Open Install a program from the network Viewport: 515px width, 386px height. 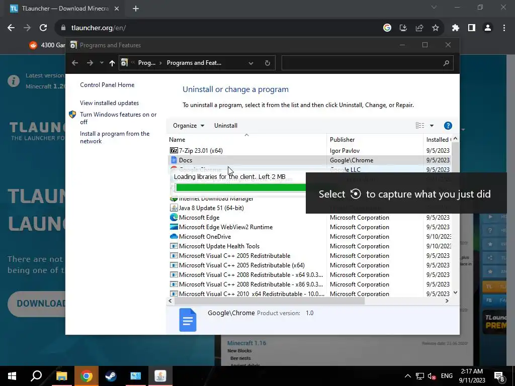pyautogui.click(x=115, y=138)
